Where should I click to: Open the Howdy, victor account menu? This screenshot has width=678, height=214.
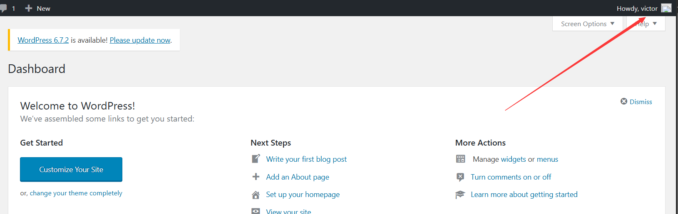(644, 8)
